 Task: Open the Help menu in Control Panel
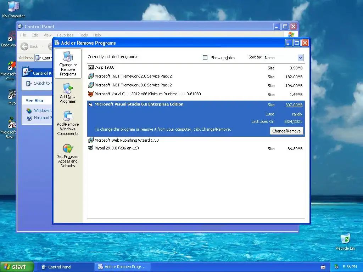(x=97, y=35)
